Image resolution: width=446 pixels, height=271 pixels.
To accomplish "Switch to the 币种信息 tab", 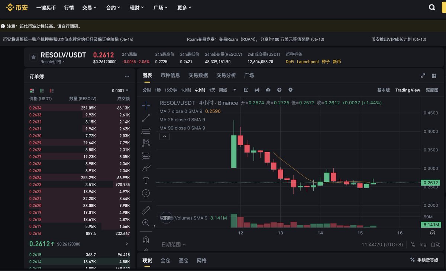I will [170, 75].
